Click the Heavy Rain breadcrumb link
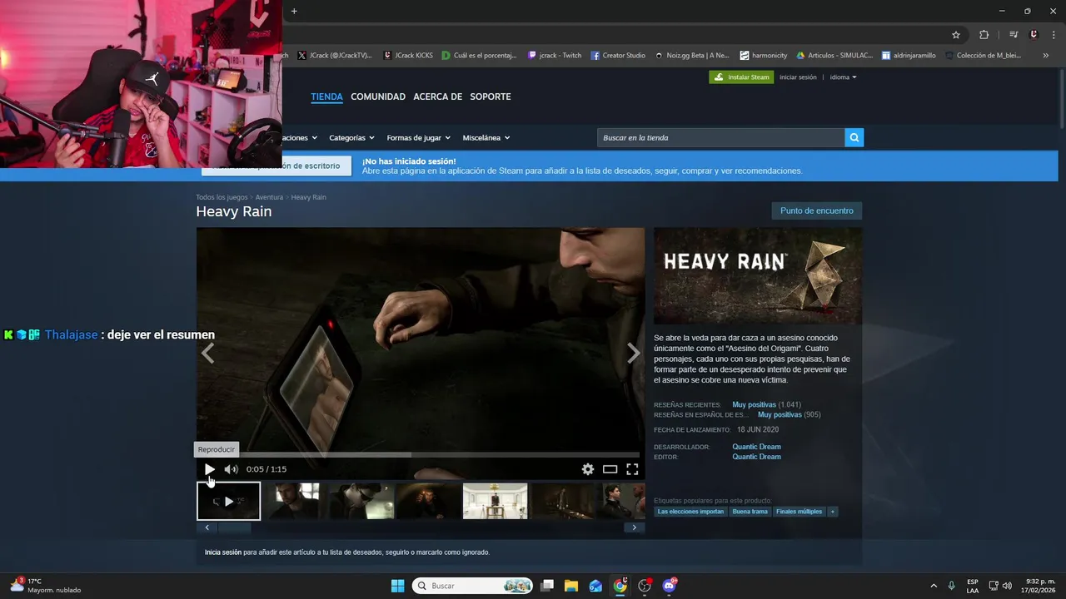 [308, 197]
